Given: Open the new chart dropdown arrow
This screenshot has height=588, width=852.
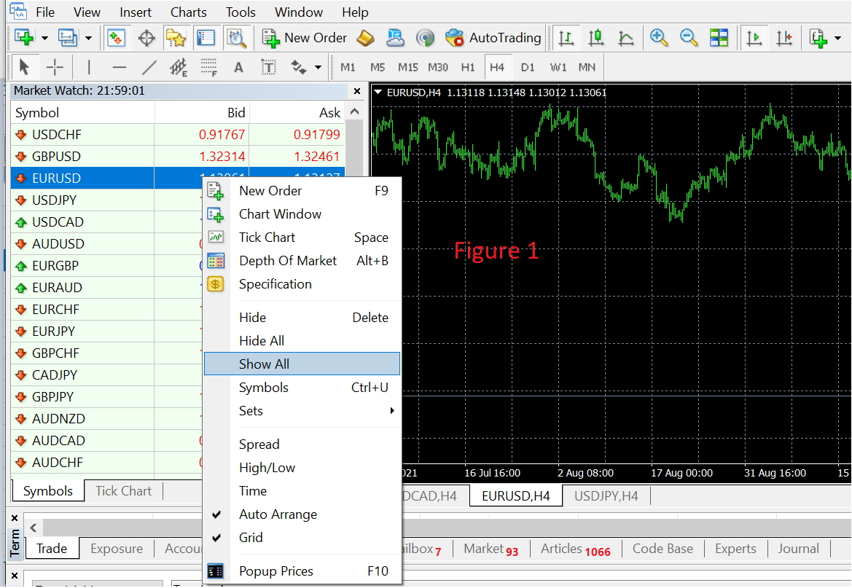Looking at the screenshot, I should [x=44, y=38].
